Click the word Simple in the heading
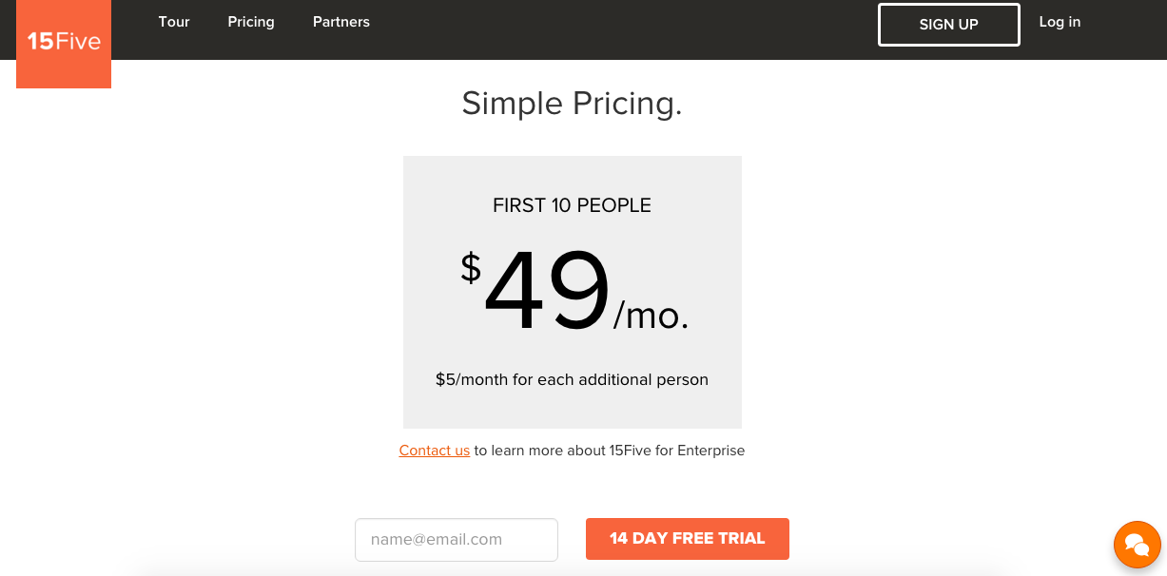Screen dimensions: 1167x576 (513, 104)
